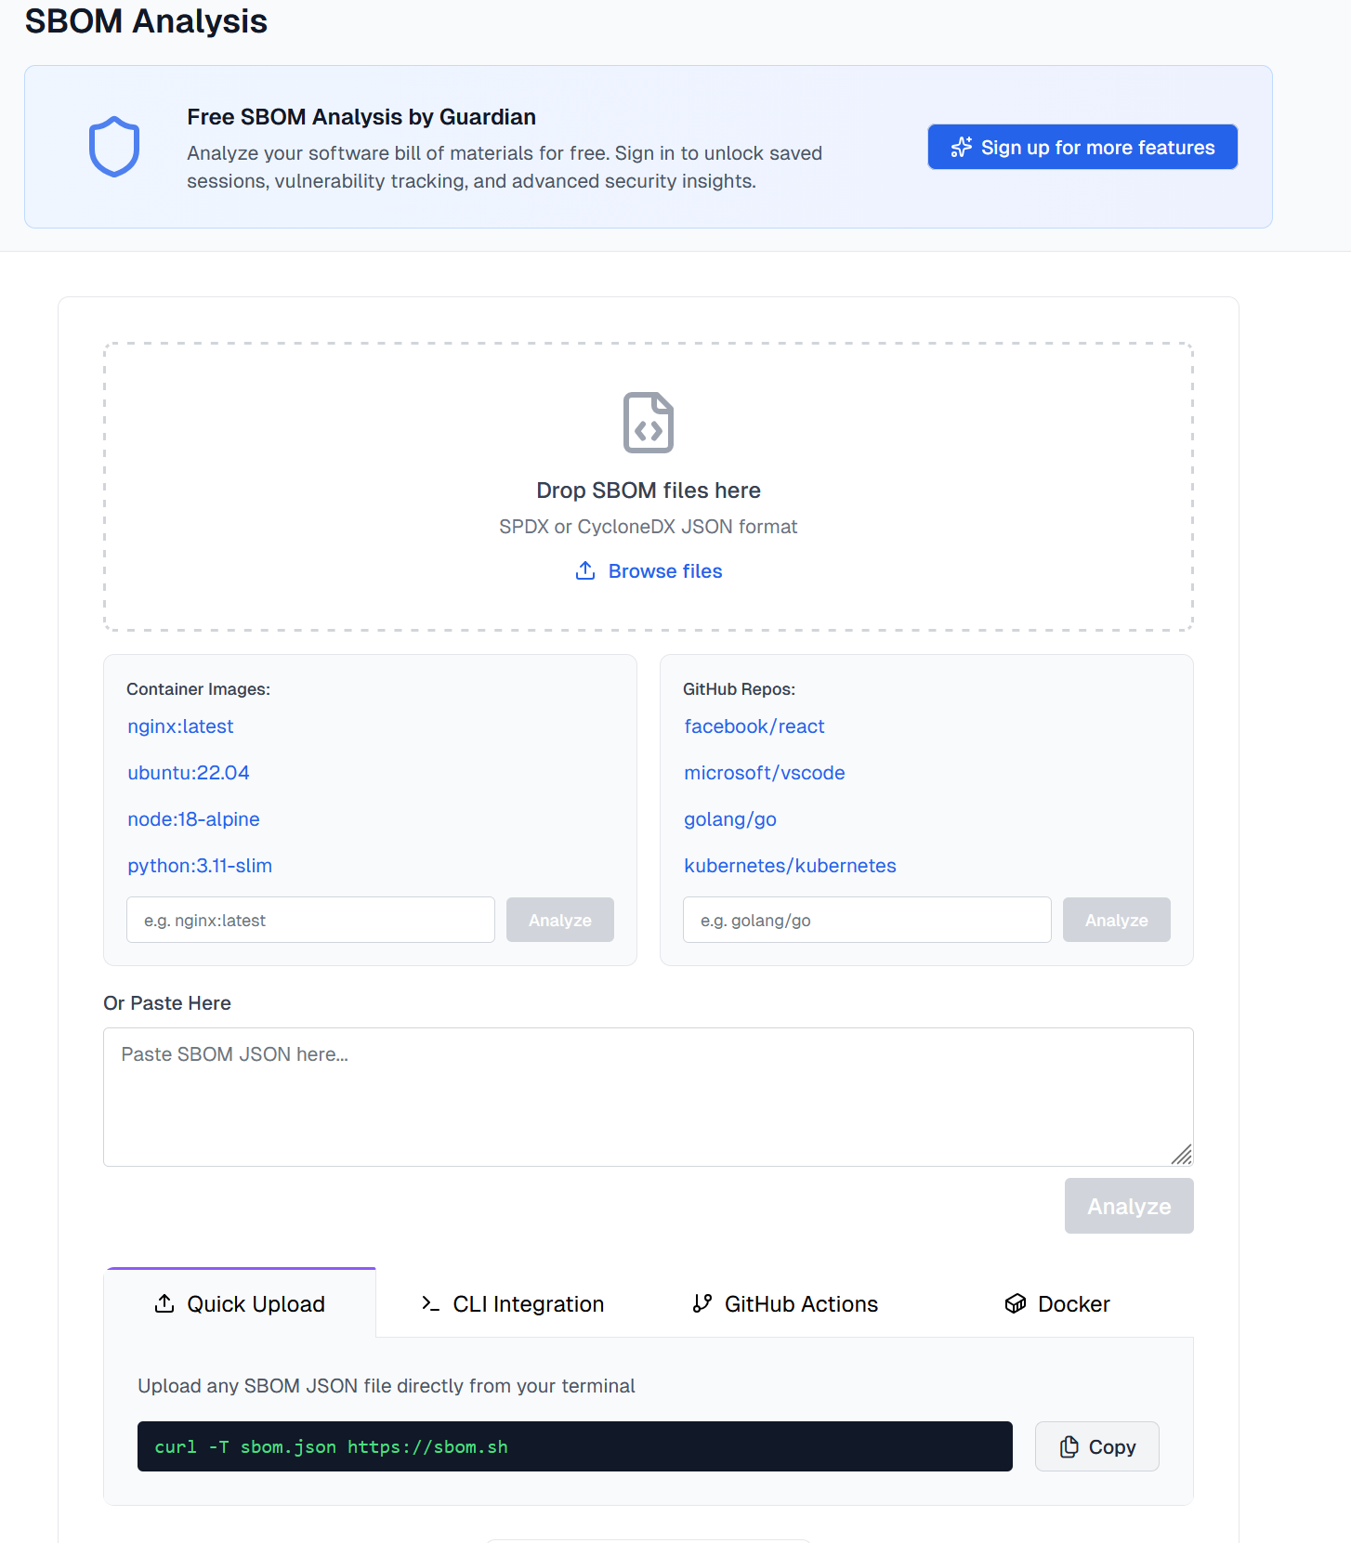This screenshot has width=1351, height=1543.
Task: Click the Browse files link
Action: coord(664,570)
